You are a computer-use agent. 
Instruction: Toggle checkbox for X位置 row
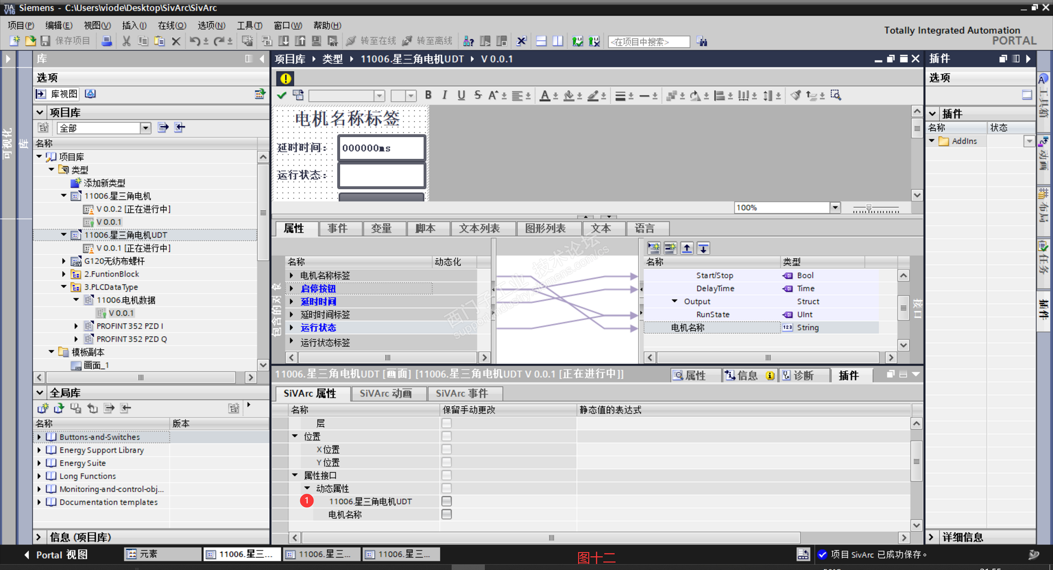pyautogui.click(x=447, y=449)
